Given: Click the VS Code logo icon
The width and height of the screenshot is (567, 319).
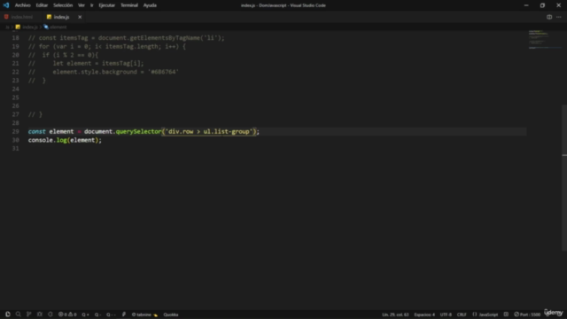Looking at the screenshot, I should click(6, 5).
